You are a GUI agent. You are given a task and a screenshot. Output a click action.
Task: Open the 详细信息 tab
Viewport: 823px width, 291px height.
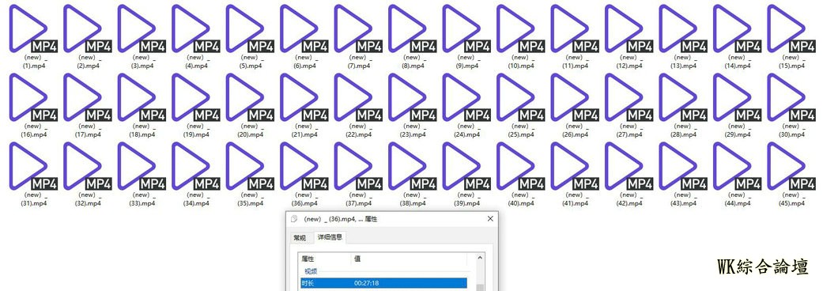coord(330,237)
